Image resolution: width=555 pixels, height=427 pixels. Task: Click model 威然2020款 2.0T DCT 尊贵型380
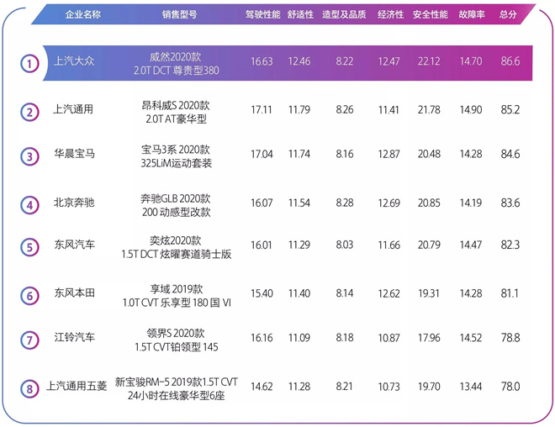click(176, 64)
